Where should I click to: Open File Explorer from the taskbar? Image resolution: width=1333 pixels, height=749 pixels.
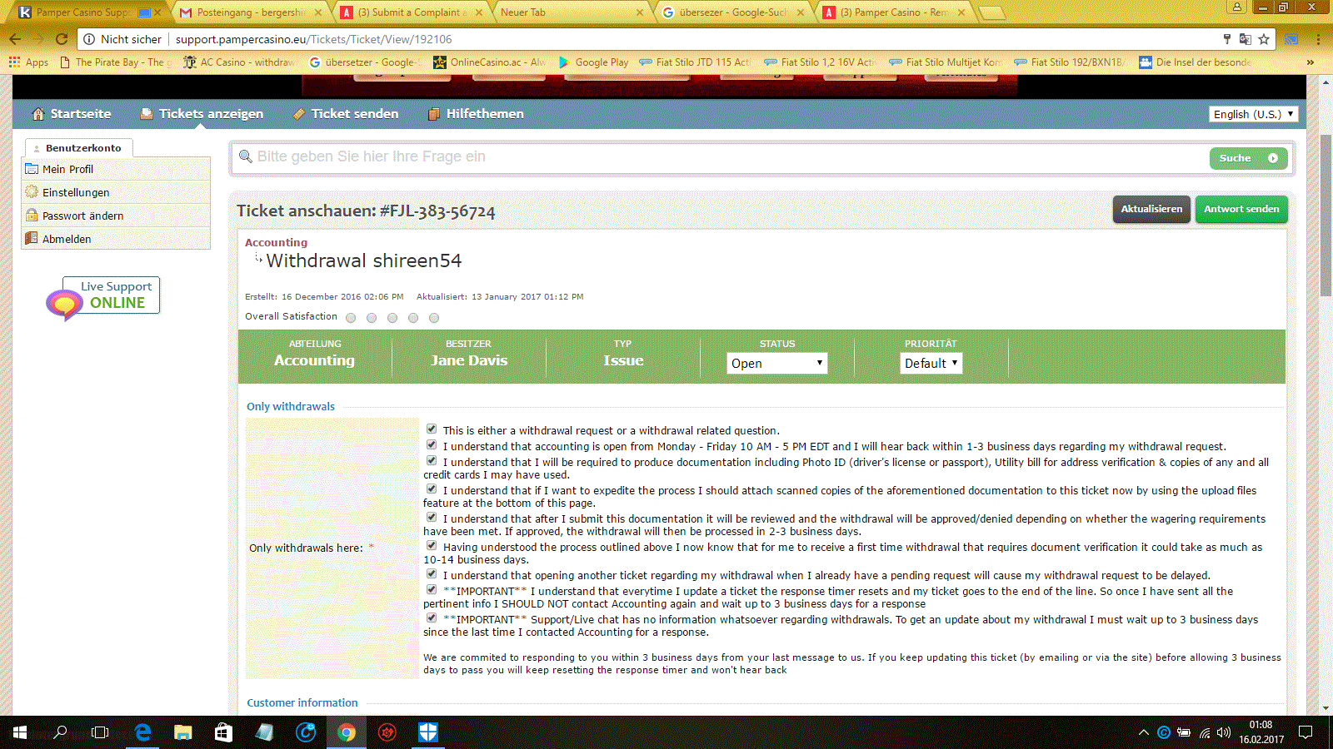[183, 732]
